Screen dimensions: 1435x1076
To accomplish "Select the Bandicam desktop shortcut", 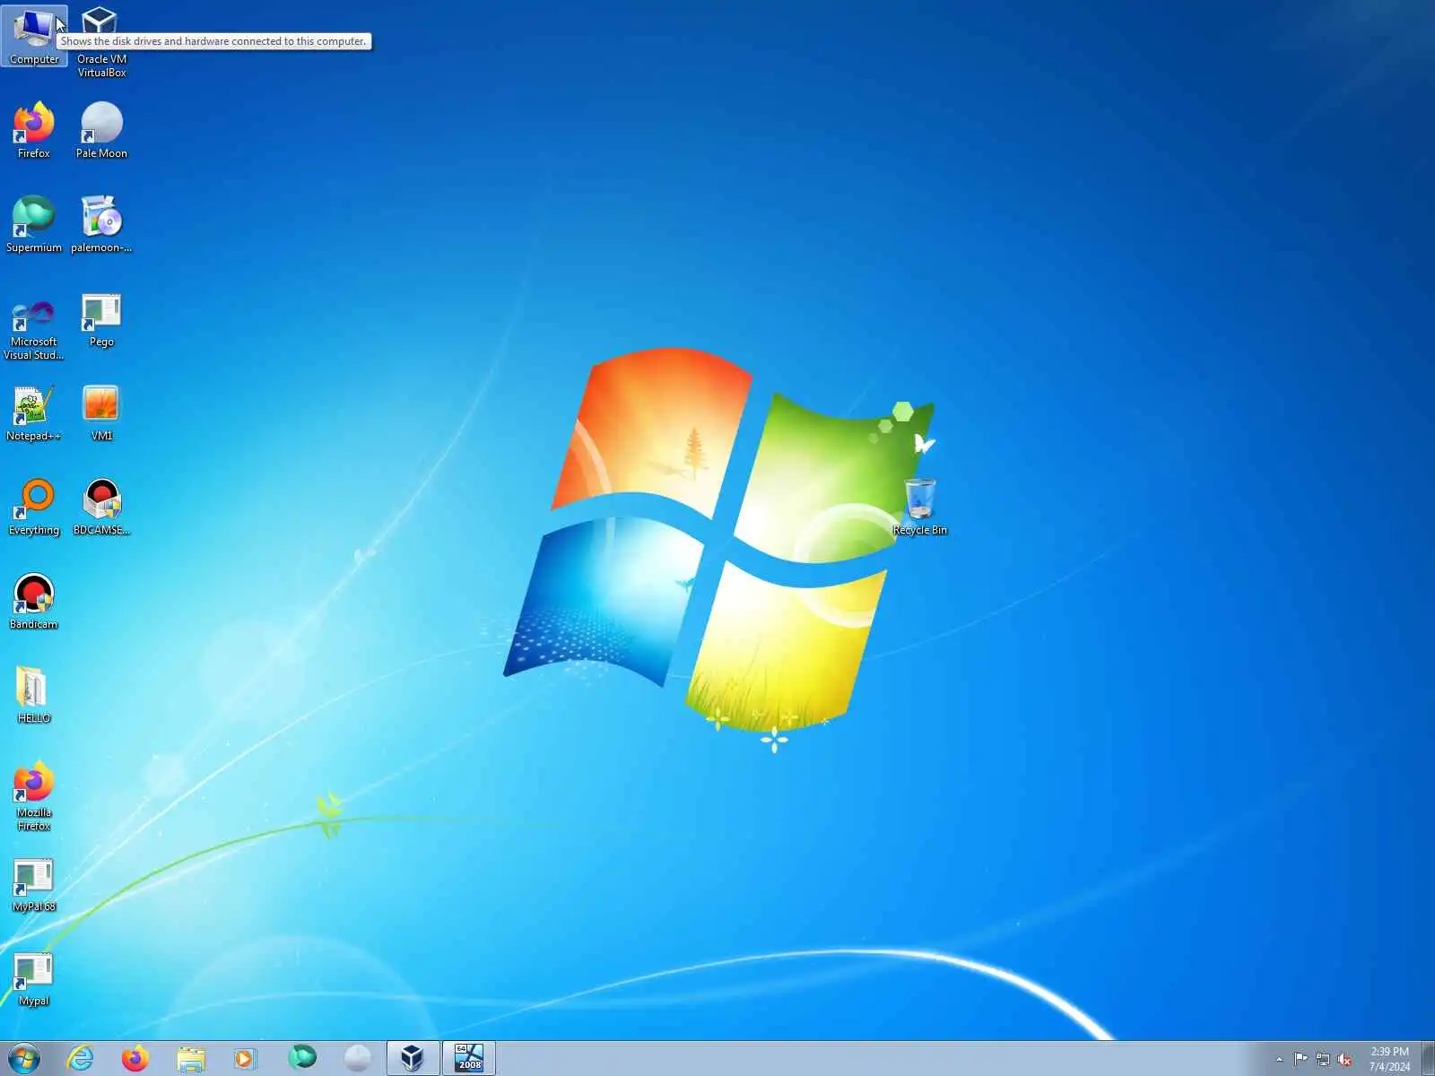I will (34, 602).
